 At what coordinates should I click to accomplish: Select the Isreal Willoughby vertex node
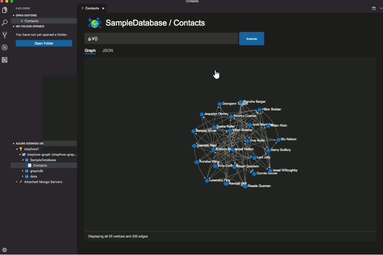(x=270, y=171)
